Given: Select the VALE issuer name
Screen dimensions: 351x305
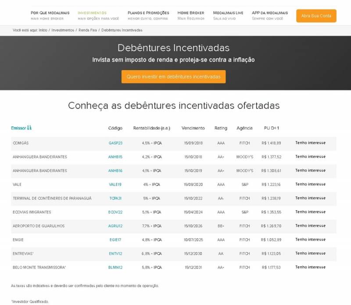Looking at the screenshot, I should point(17,184).
